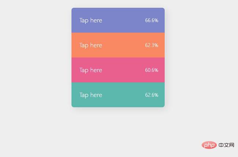The height and width of the screenshot is (157, 238).
Task: Click the 62.6% value in teal row
Action: point(152,95)
